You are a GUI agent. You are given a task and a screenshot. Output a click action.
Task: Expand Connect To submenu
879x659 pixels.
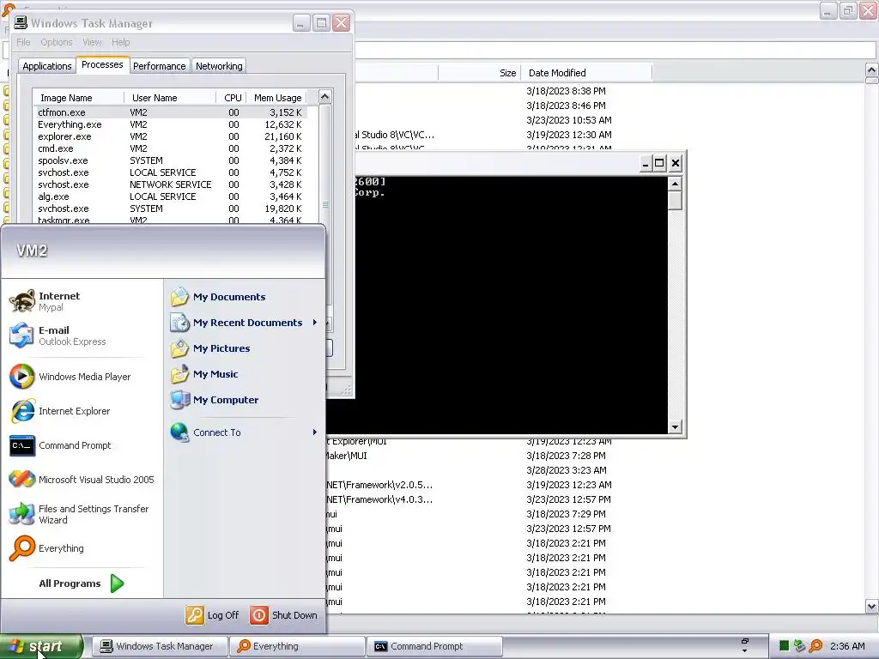(245, 432)
